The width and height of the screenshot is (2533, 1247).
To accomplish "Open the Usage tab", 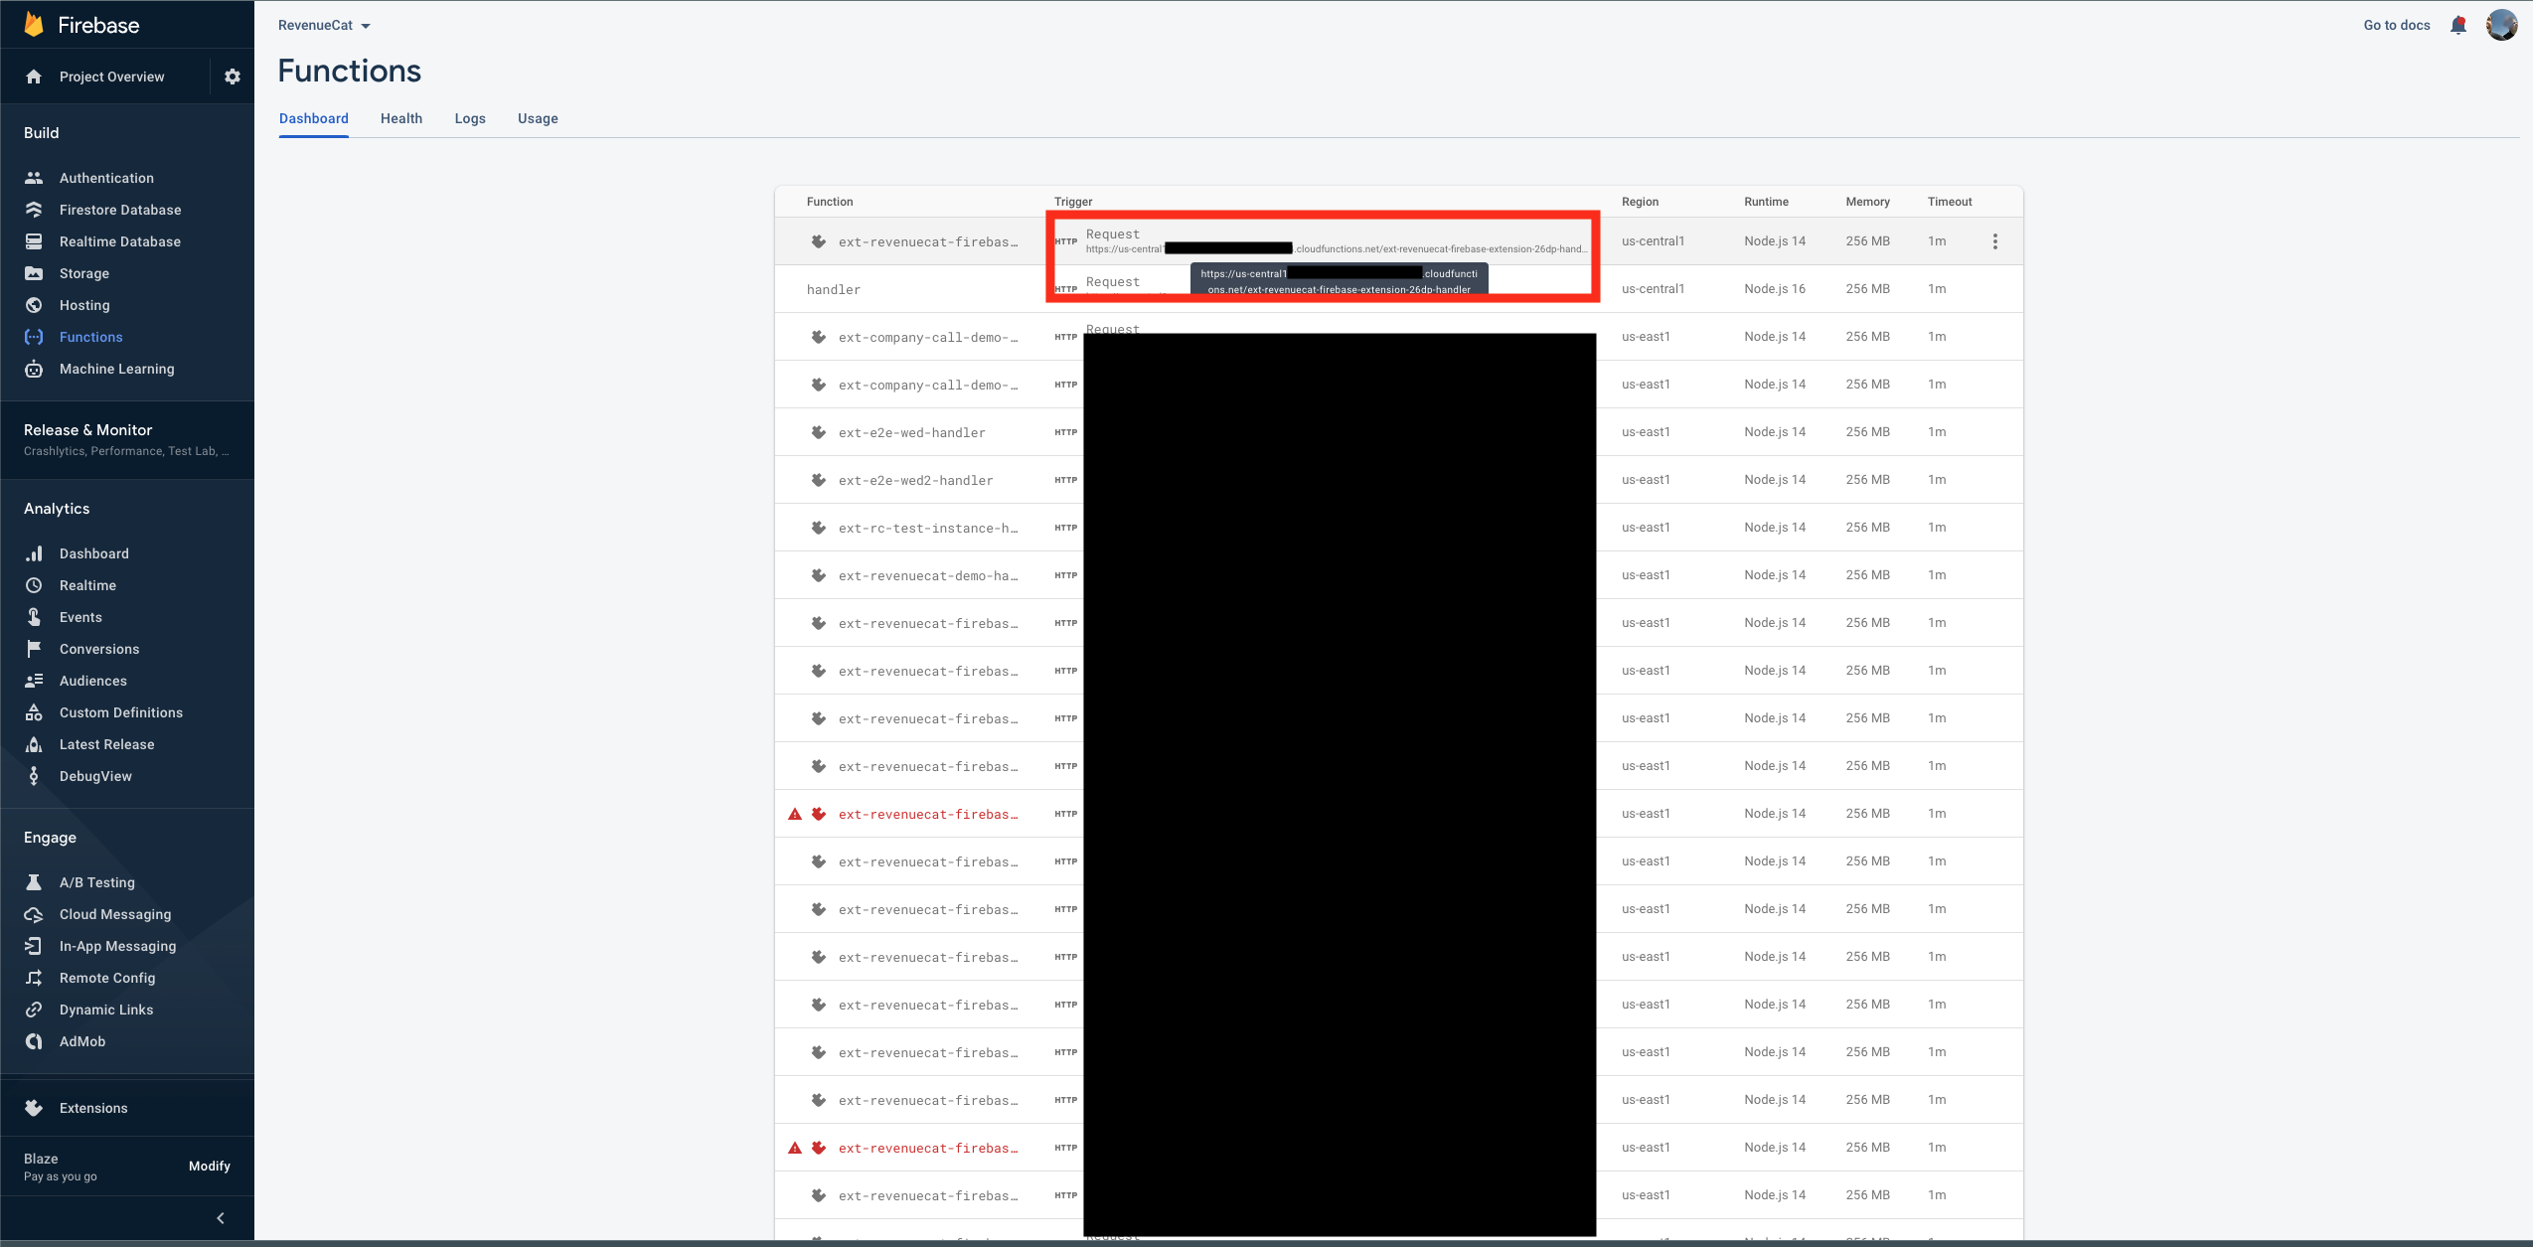I will (538, 118).
